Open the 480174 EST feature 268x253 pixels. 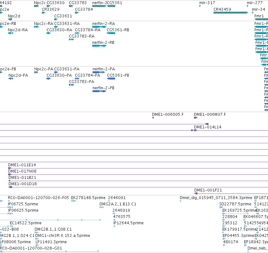click(224, 245)
